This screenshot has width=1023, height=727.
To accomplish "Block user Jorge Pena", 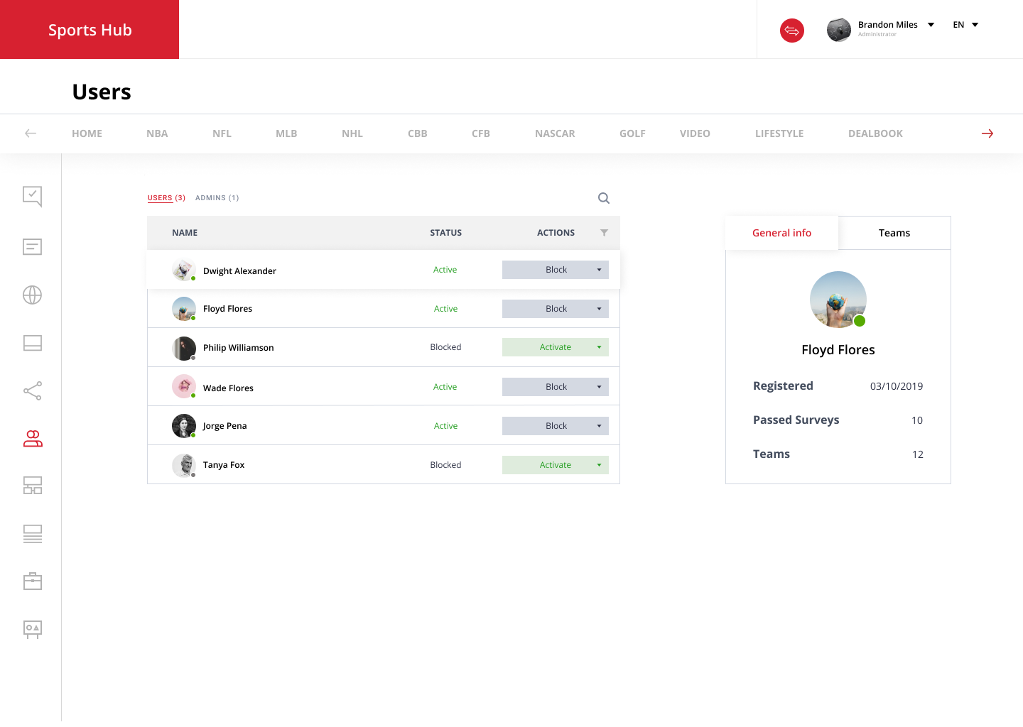I will (556, 426).
